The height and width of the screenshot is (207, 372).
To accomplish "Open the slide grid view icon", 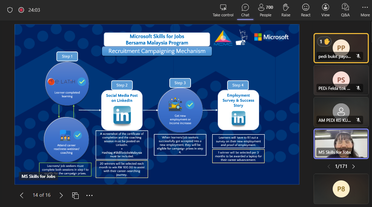I will [75, 195].
